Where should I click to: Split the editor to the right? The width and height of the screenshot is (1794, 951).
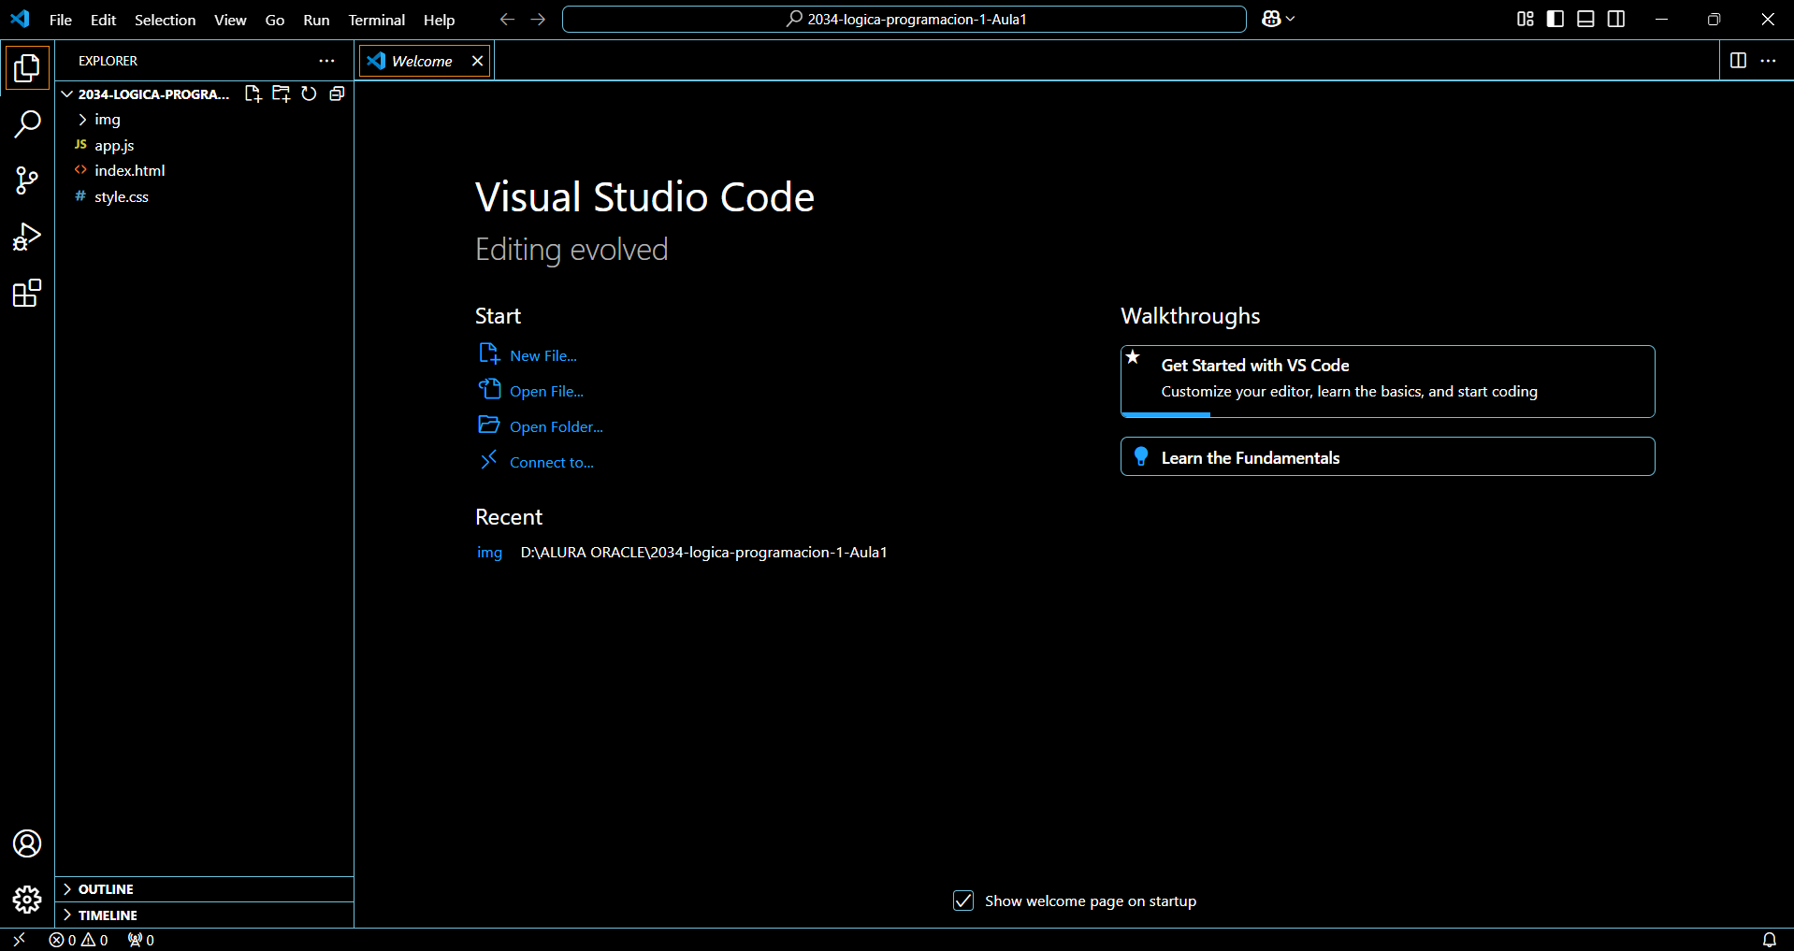1738,61
